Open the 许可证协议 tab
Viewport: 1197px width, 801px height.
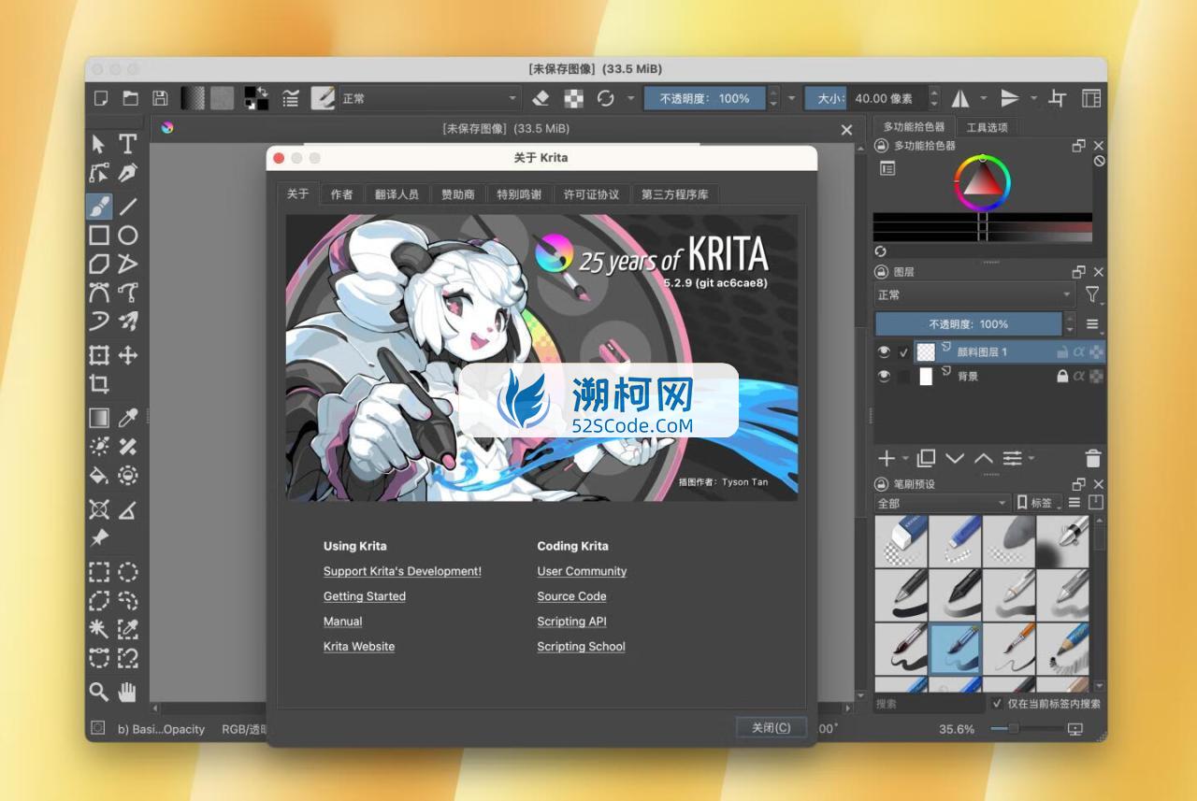click(x=591, y=194)
